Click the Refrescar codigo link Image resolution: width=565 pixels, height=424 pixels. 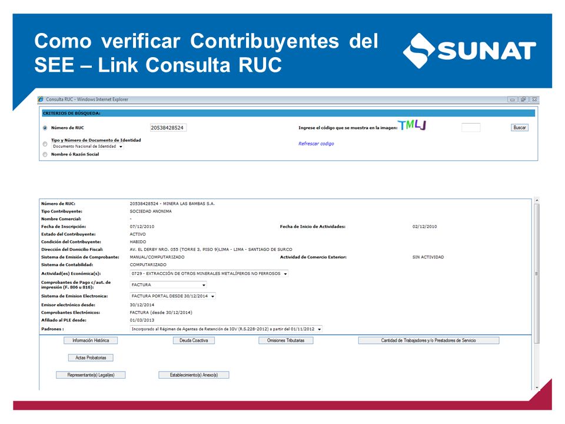[316, 144]
